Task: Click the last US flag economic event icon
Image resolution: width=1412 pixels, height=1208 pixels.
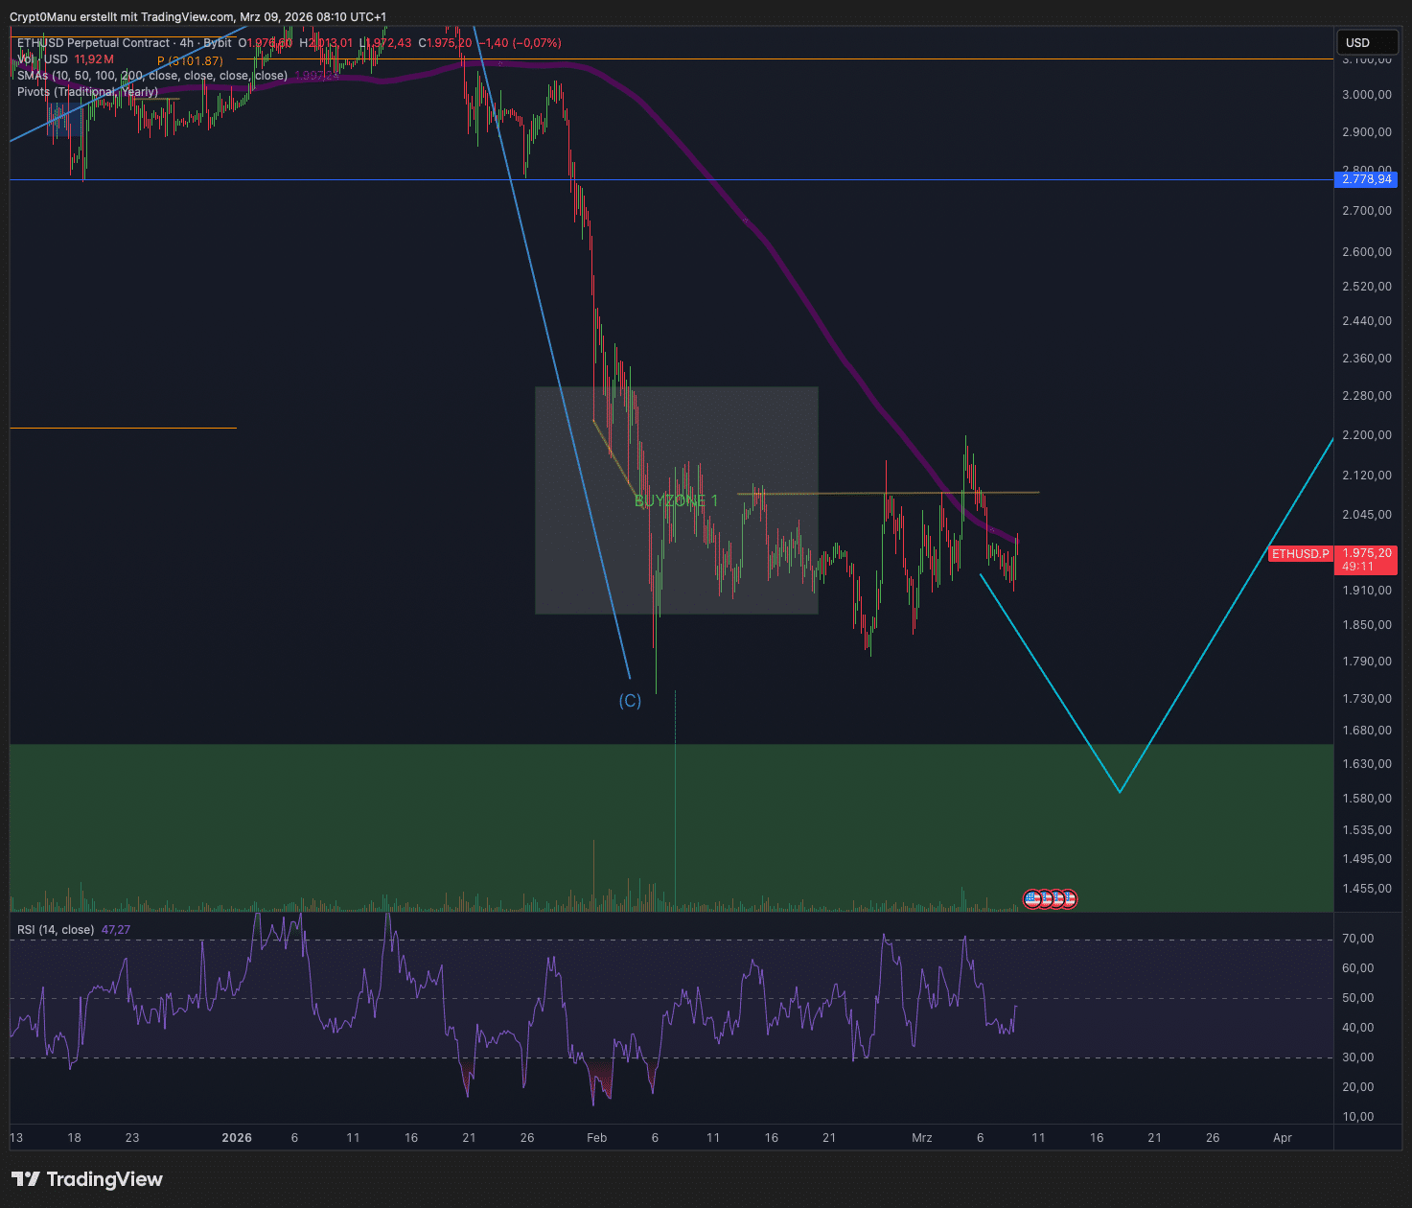Action: point(1068,899)
